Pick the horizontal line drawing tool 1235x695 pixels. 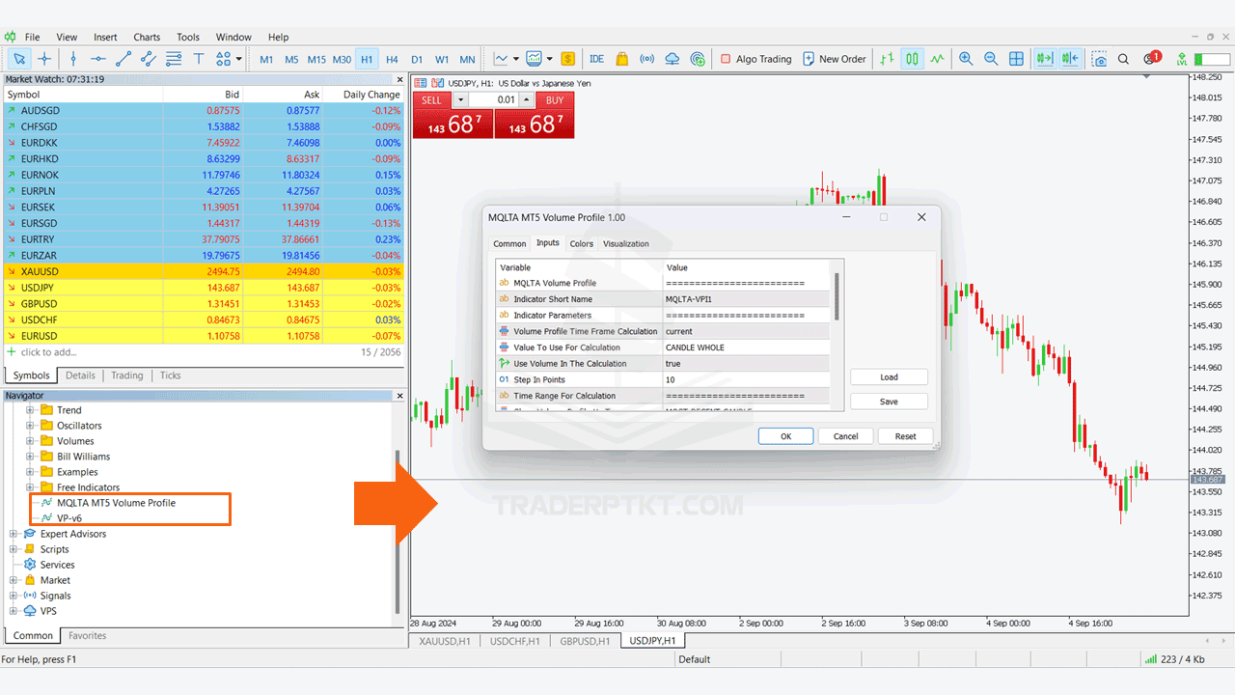pos(98,59)
